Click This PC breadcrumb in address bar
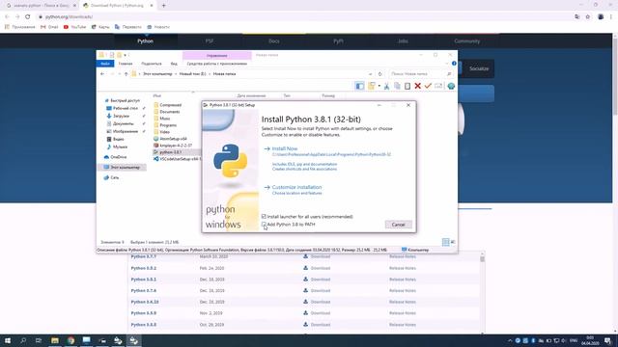618x347 pixels. click(157, 74)
